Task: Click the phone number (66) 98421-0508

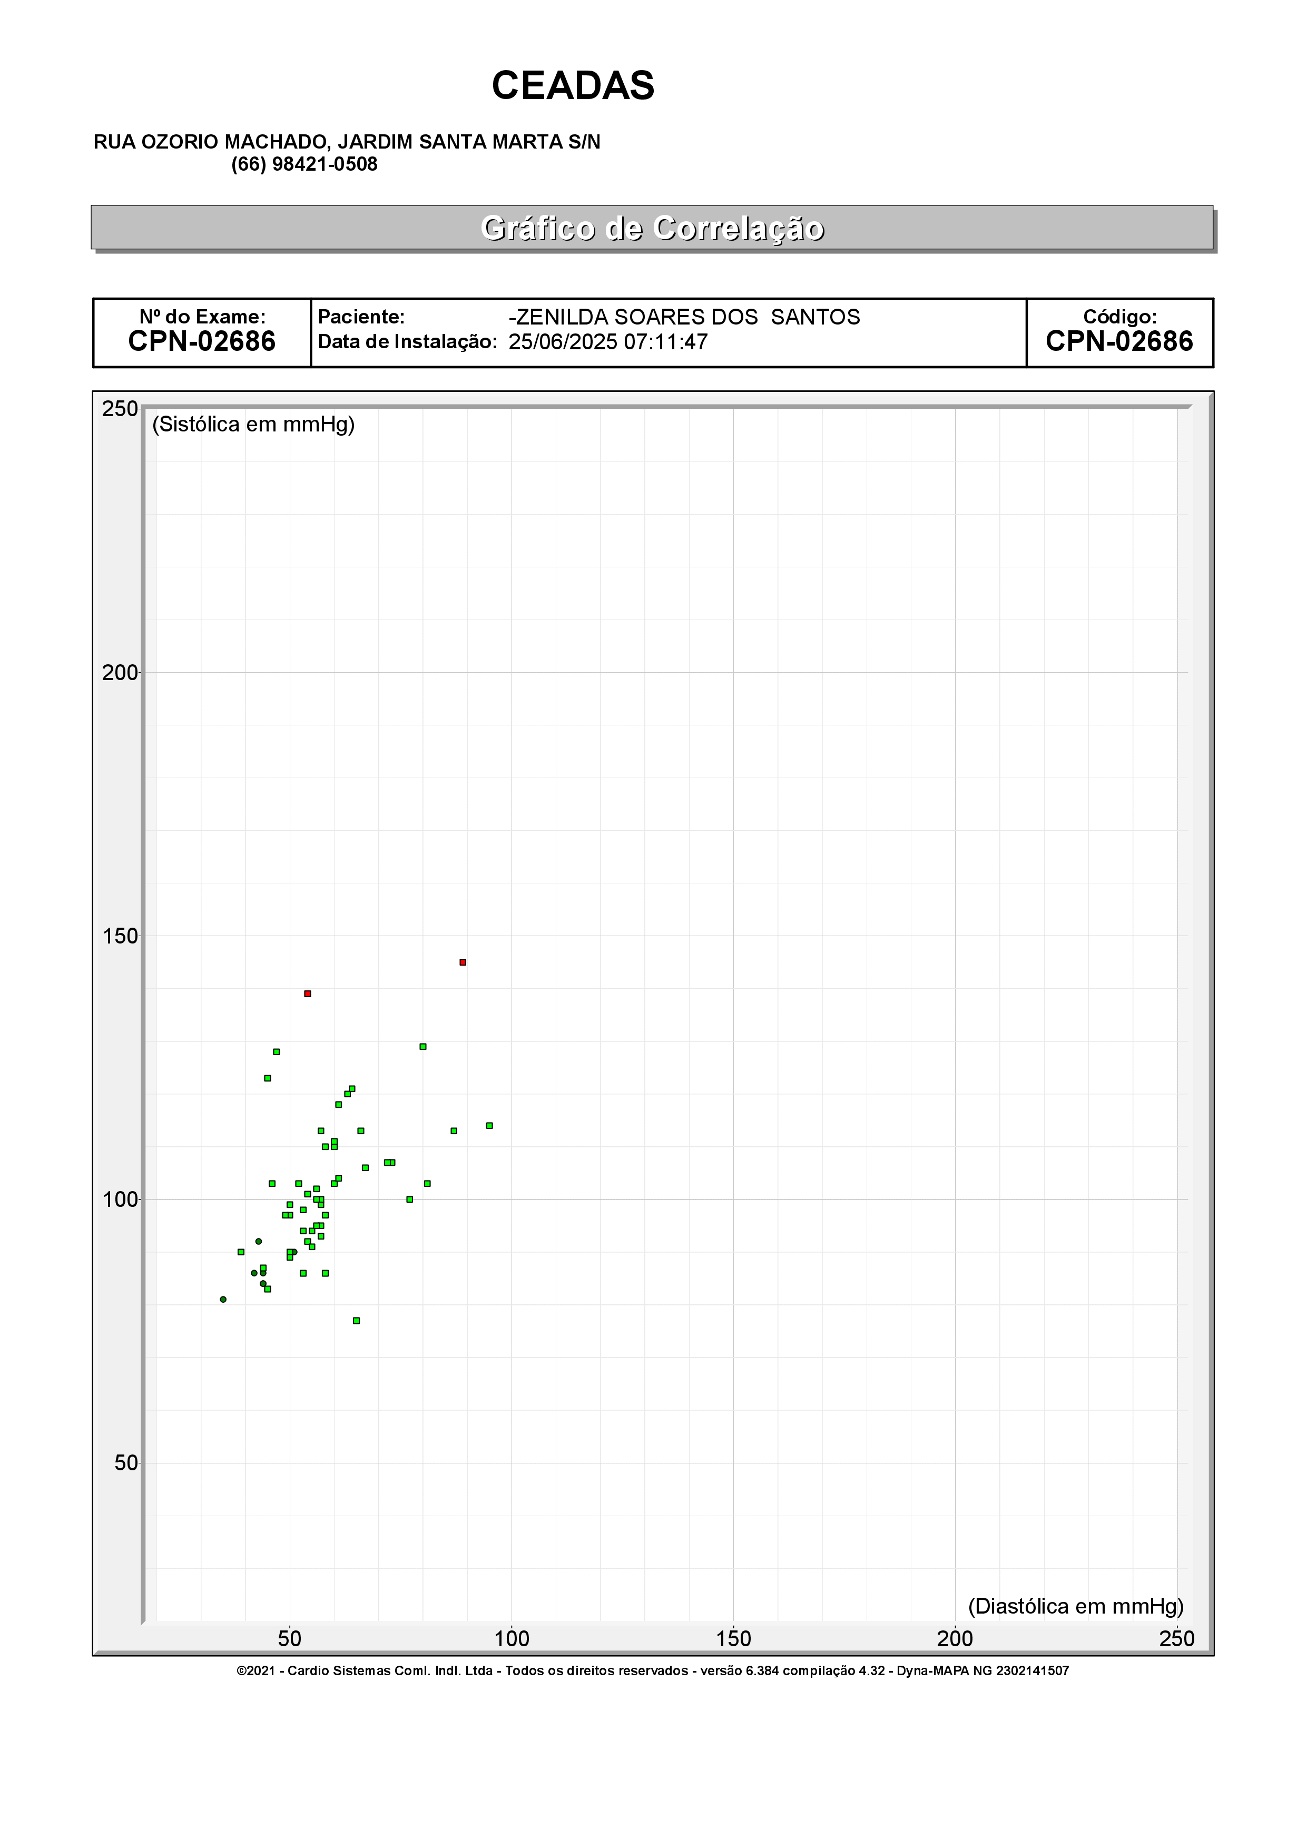Action: (x=304, y=165)
